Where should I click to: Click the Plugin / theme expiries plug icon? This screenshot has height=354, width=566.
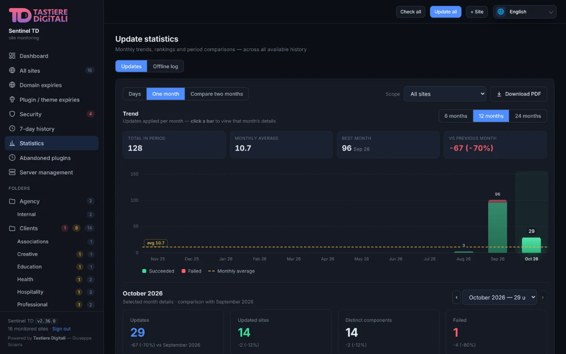pos(12,100)
